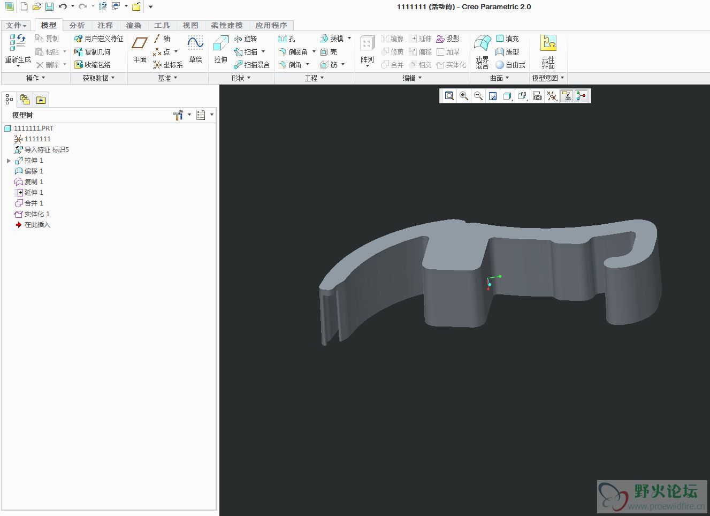Switch to the 渲染 ribbon tab

point(134,25)
